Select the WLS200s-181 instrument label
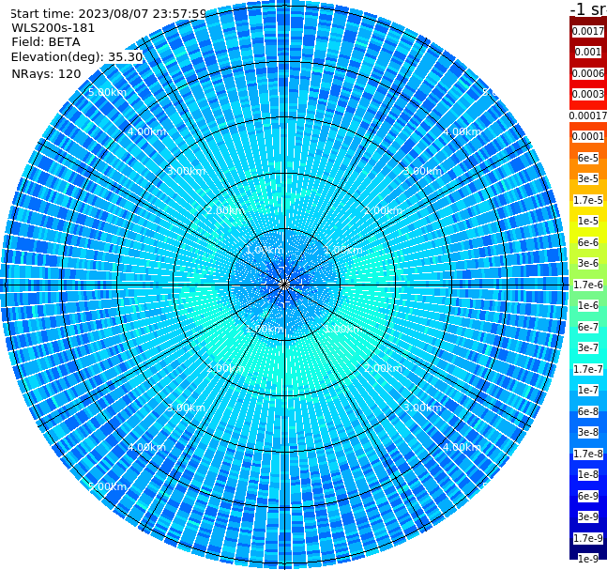Image resolution: width=607 pixels, height=570 pixels. coord(53,28)
